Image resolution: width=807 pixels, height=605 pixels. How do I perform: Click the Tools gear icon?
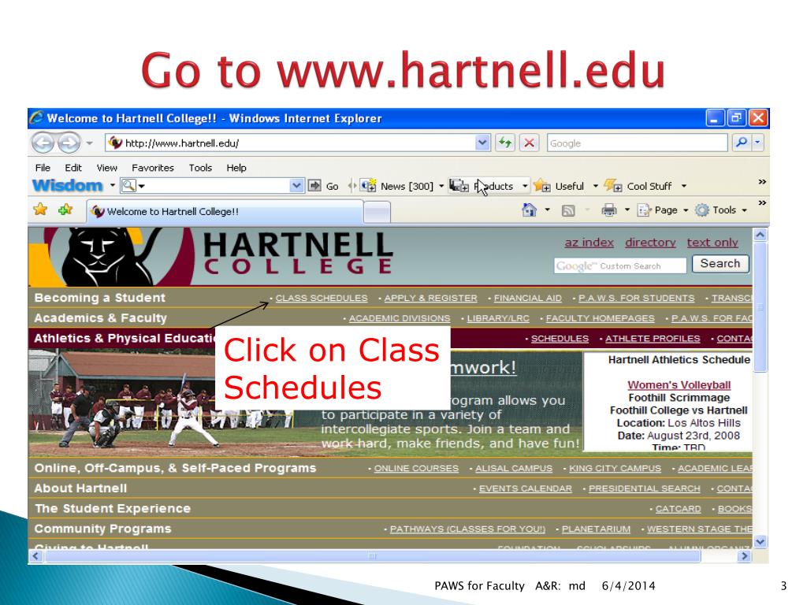(702, 210)
